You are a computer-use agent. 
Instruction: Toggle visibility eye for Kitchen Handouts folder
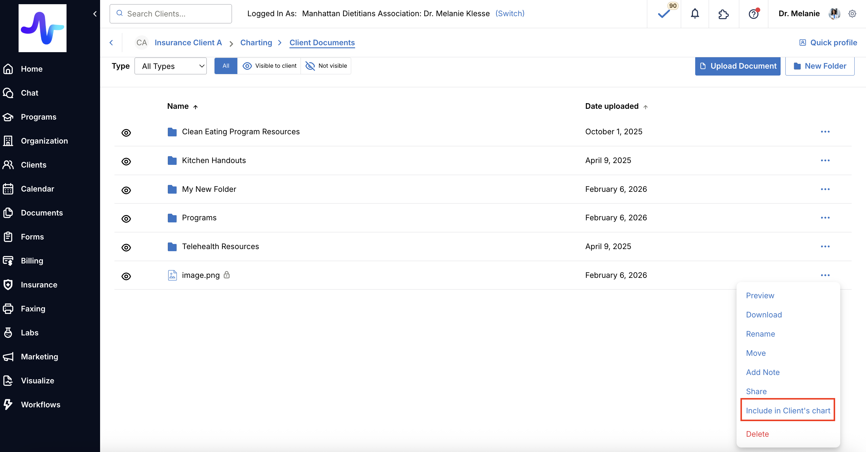(x=126, y=162)
